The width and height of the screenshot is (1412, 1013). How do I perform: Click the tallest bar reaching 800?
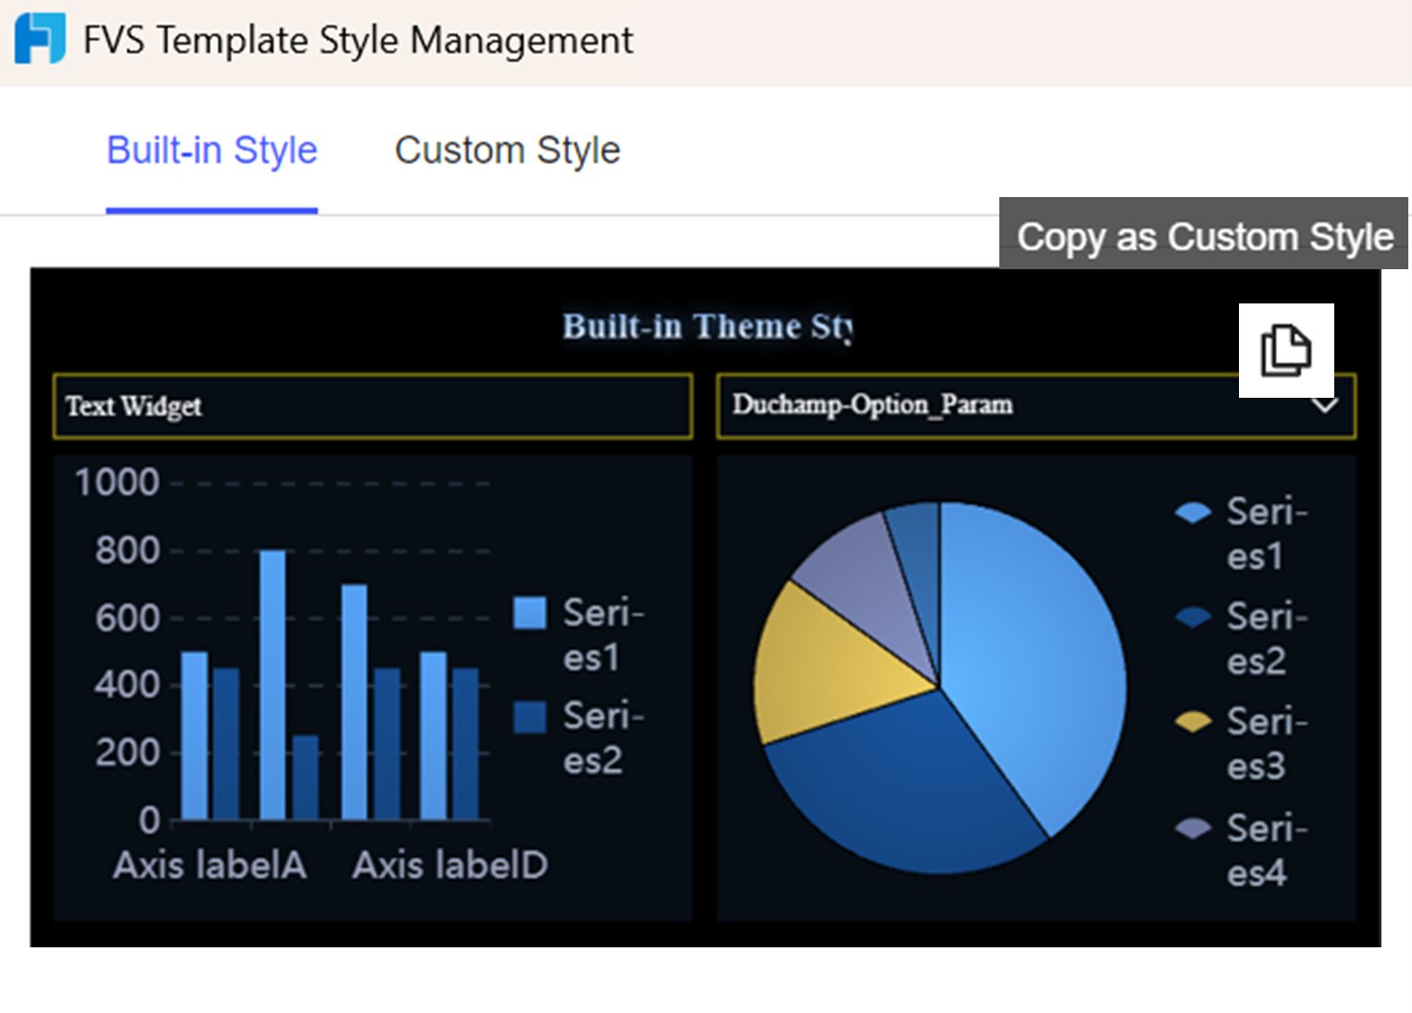273,685
